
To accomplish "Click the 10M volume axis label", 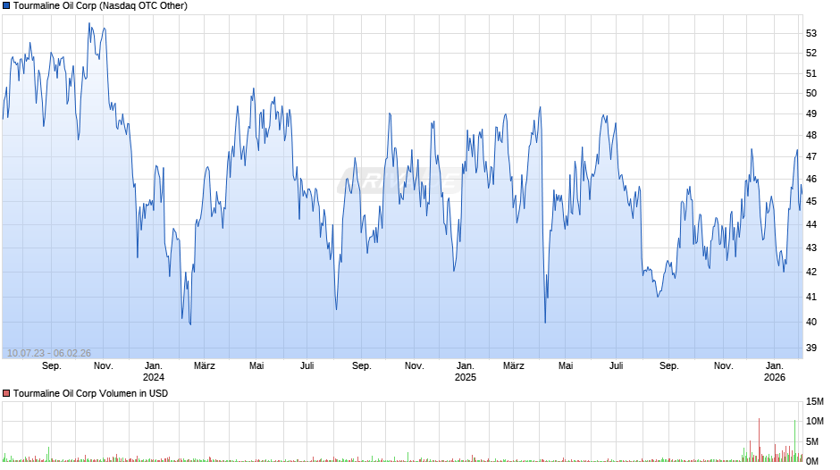I will pos(815,421).
